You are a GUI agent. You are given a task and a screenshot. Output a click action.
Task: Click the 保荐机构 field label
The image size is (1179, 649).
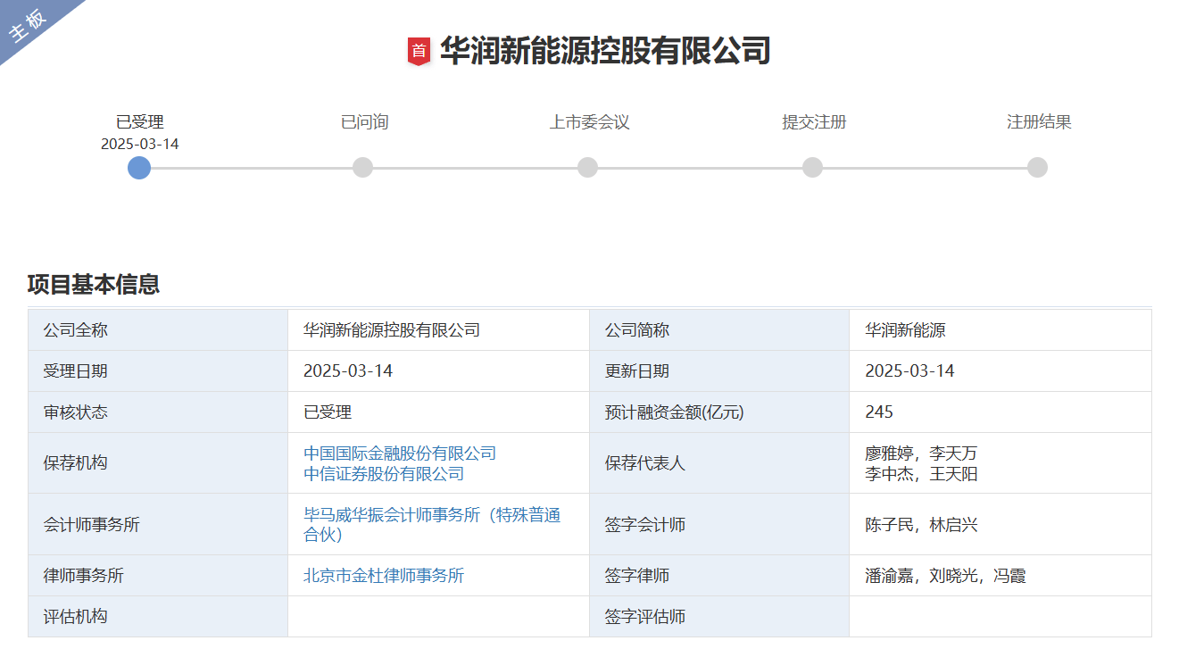(x=76, y=463)
